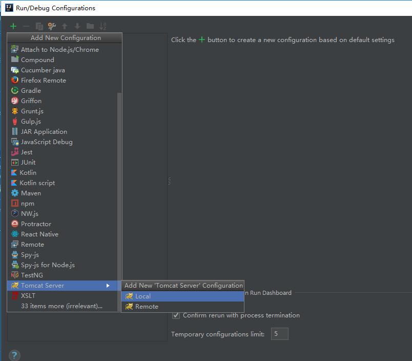Select Gradle from the configuration list
Image resolution: width=412 pixels, height=361 pixels.
(31, 91)
